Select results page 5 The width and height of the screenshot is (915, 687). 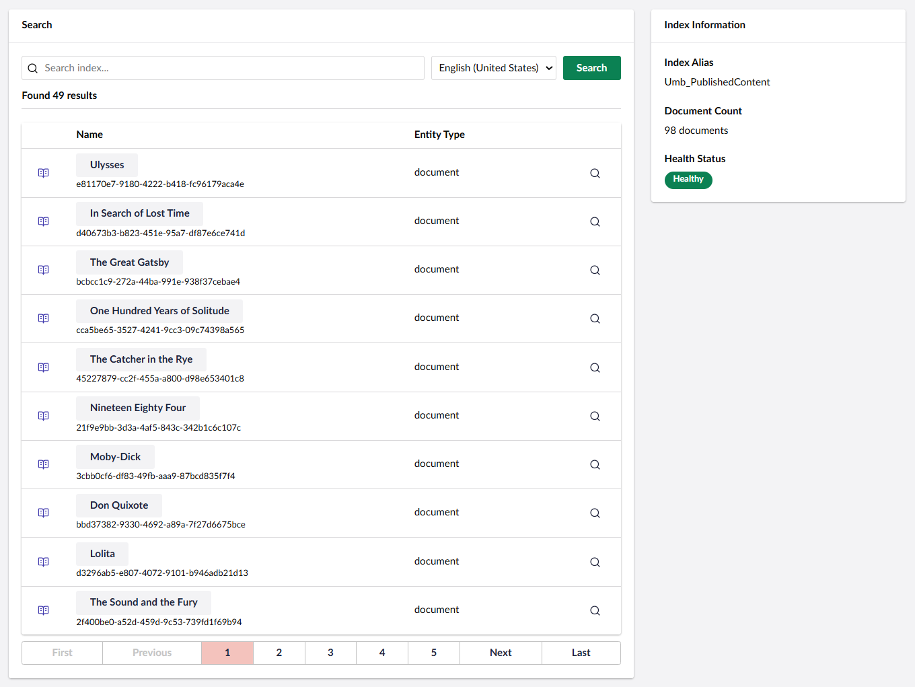click(433, 653)
